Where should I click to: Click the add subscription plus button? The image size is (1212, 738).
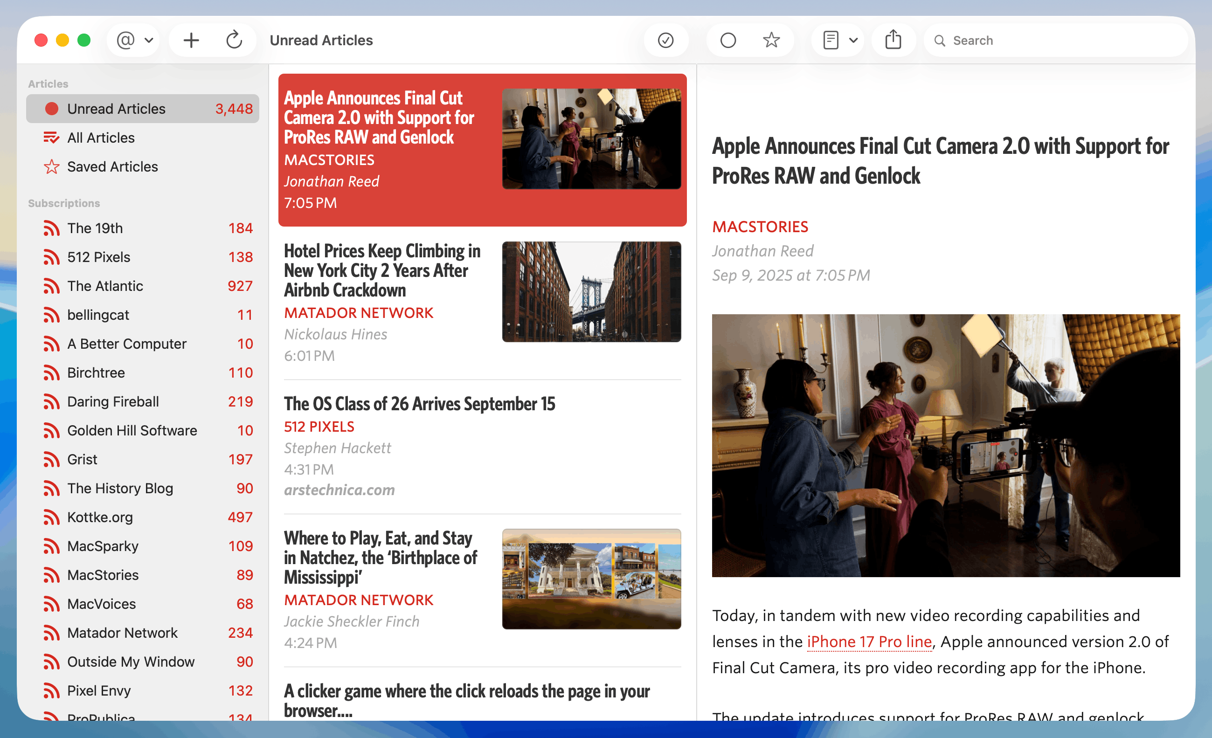pyautogui.click(x=191, y=40)
